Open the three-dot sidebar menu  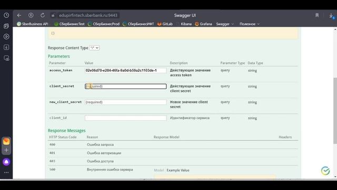point(6,173)
